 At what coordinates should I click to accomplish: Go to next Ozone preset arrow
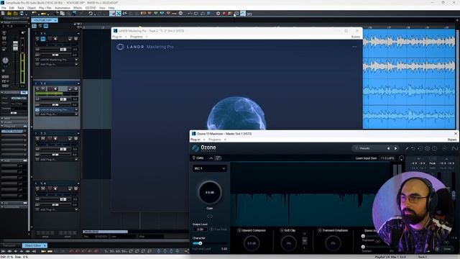coord(395,149)
